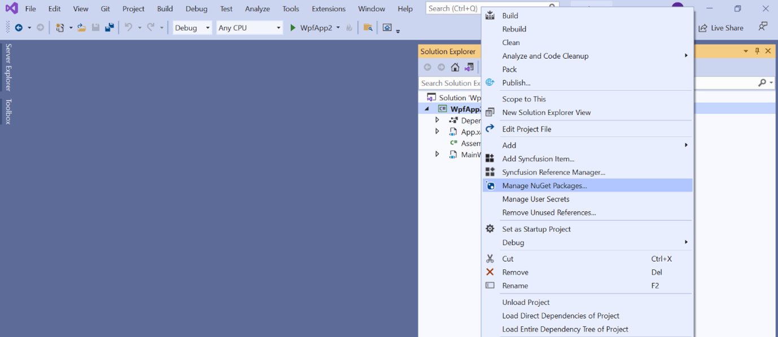Click the Cut scissors icon in context menu
Viewport: 778px width, 337px height.
point(490,259)
